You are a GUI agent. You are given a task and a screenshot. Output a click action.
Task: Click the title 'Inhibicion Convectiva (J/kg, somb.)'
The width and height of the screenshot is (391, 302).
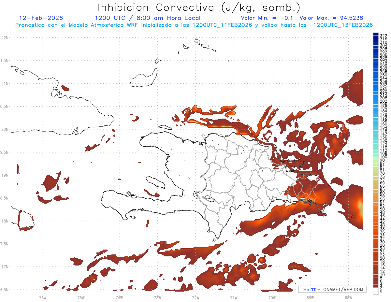tap(199, 8)
